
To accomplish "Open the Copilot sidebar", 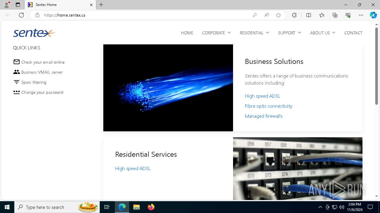I will tap(373, 15).
